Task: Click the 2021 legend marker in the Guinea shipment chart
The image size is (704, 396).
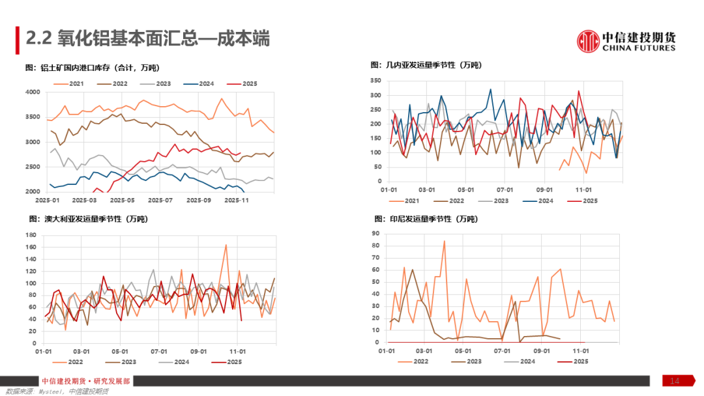Action: 396,201
